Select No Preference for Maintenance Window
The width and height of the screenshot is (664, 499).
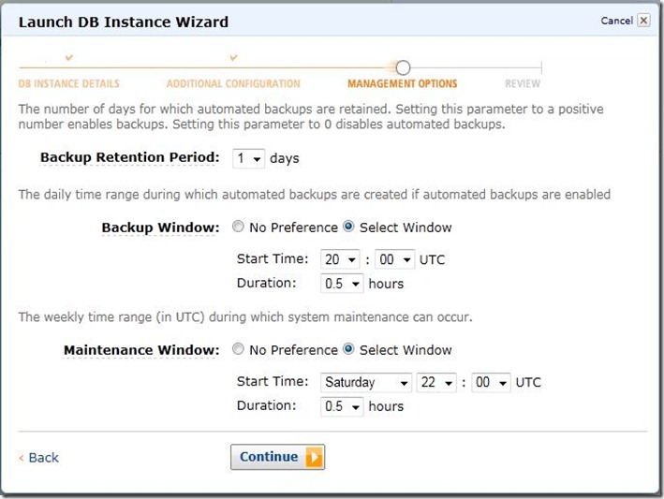click(x=238, y=350)
